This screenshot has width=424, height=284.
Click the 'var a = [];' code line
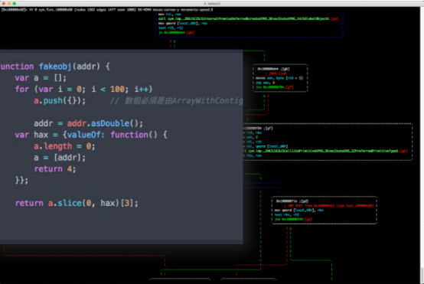point(41,78)
